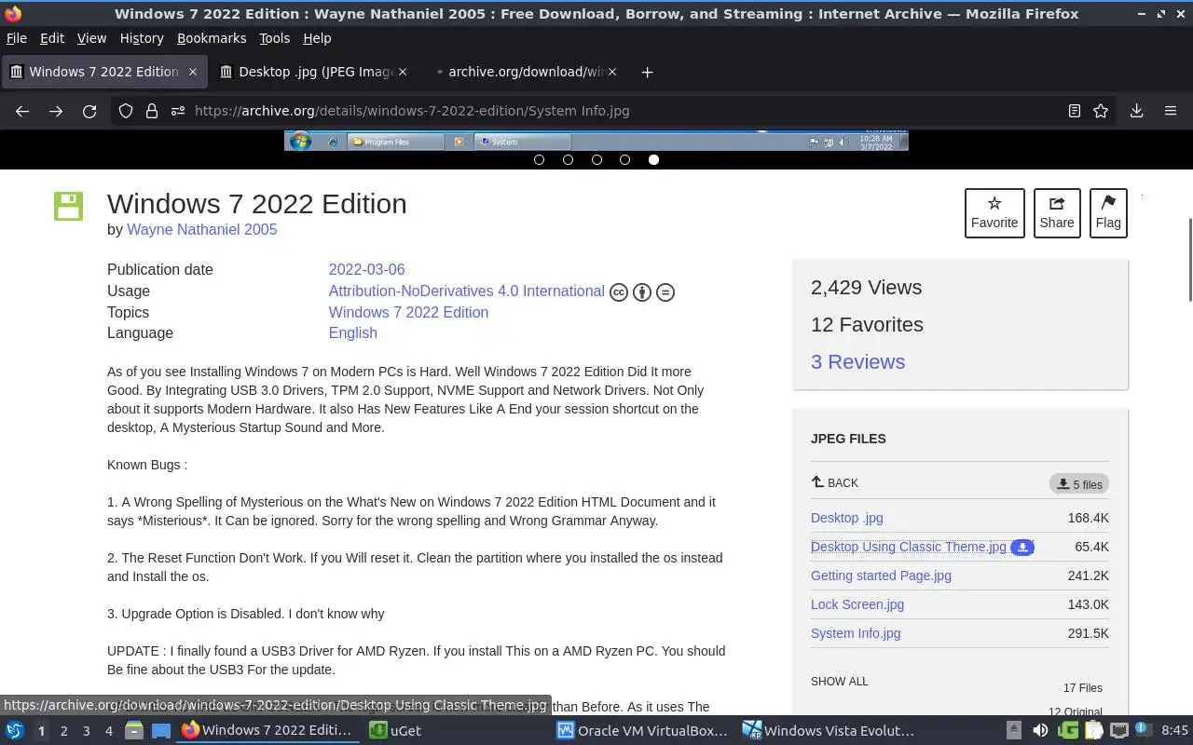Switch to virtual desktop 4

(x=108, y=731)
